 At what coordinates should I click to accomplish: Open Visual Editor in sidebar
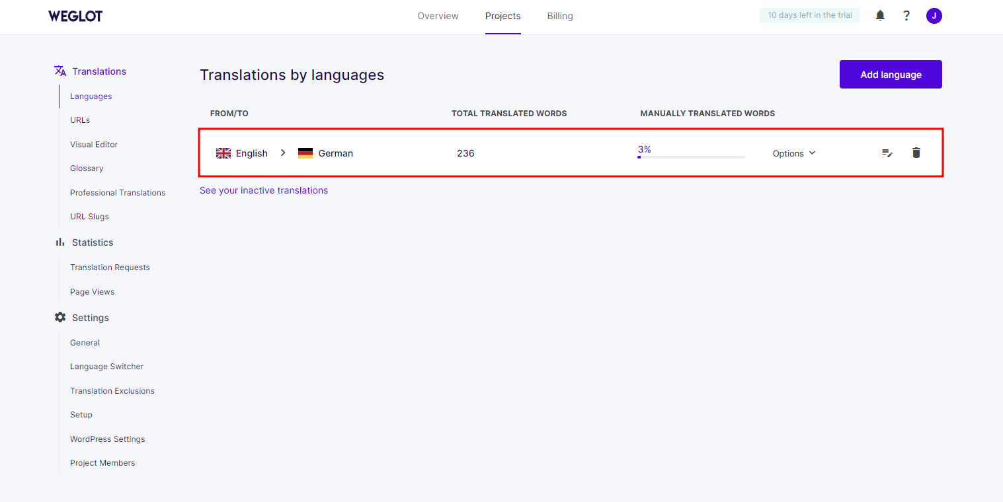(x=94, y=144)
